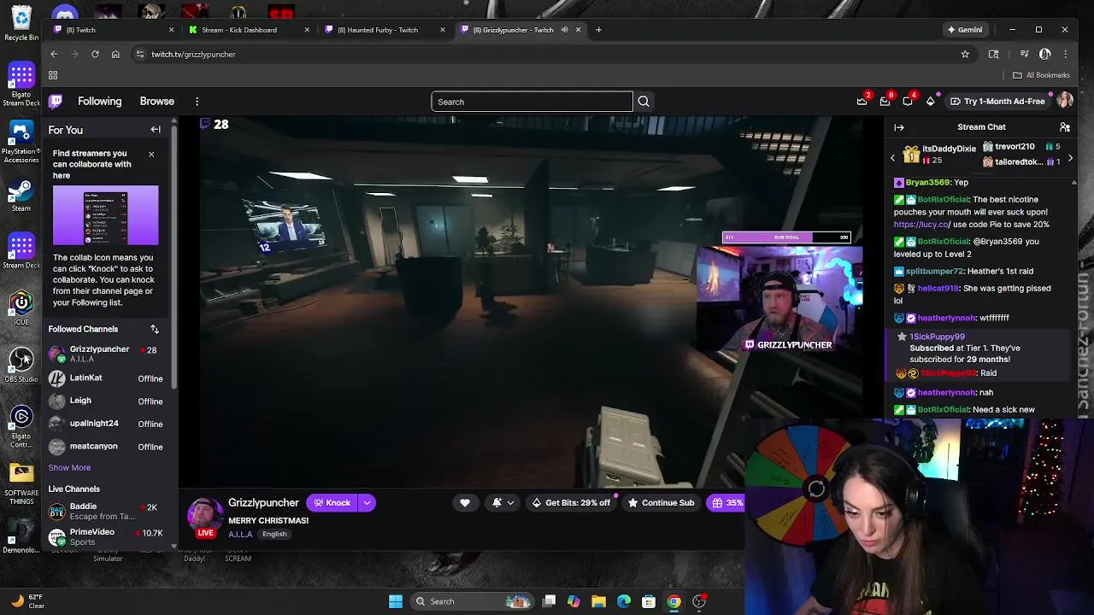Open chat community users list
This screenshot has width=1094, height=615.
1065,127
